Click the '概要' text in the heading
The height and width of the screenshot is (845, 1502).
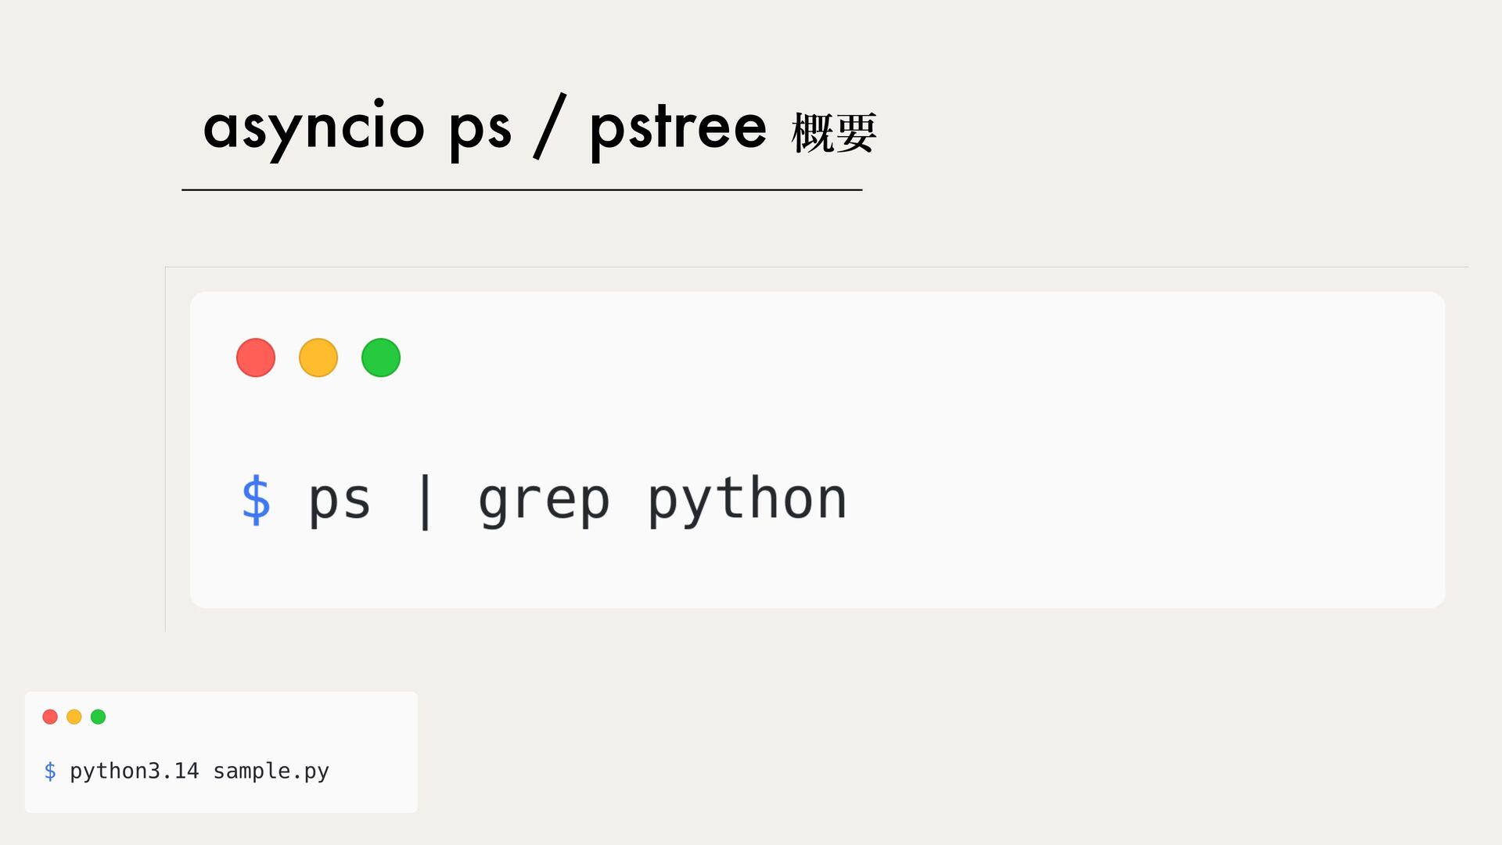coord(834,132)
